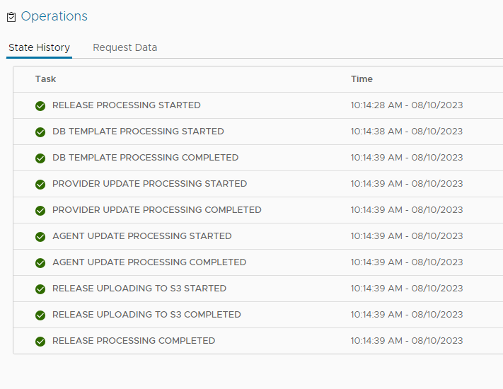Click the 10:14:38 AM timestamp cell
Screen dimensions: 503x389
click(x=406, y=132)
